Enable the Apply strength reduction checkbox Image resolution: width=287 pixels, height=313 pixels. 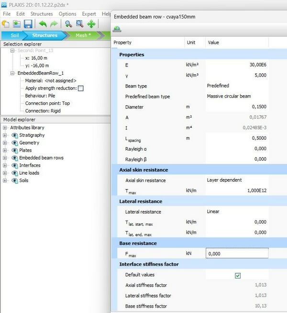tap(81, 88)
